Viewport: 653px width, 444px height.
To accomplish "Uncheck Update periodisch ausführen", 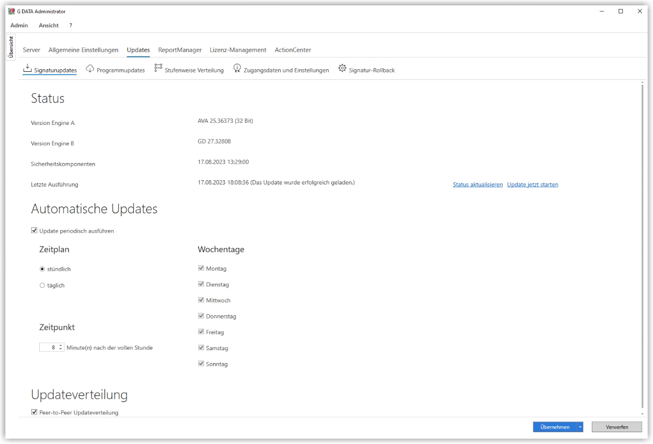I will click(34, 231).
